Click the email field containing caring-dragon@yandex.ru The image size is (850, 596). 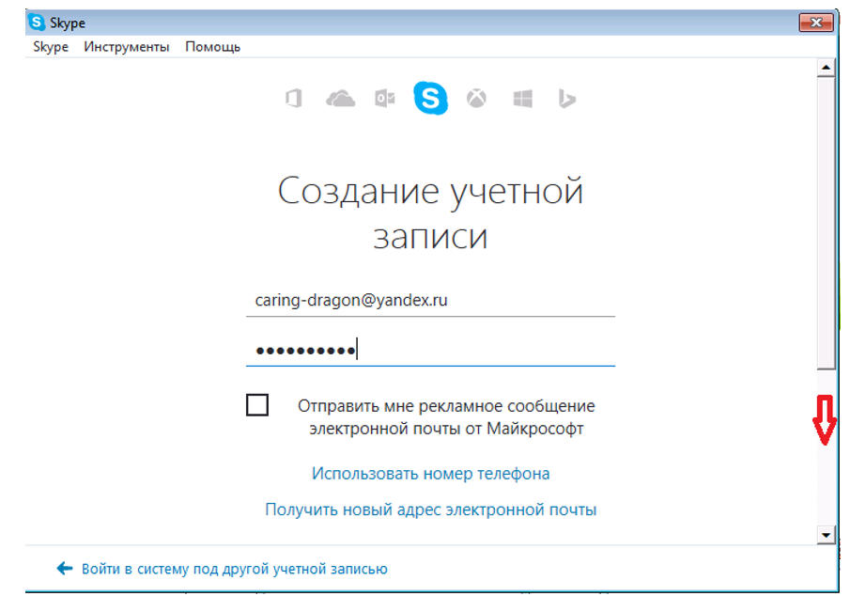[x=430, y=301]
